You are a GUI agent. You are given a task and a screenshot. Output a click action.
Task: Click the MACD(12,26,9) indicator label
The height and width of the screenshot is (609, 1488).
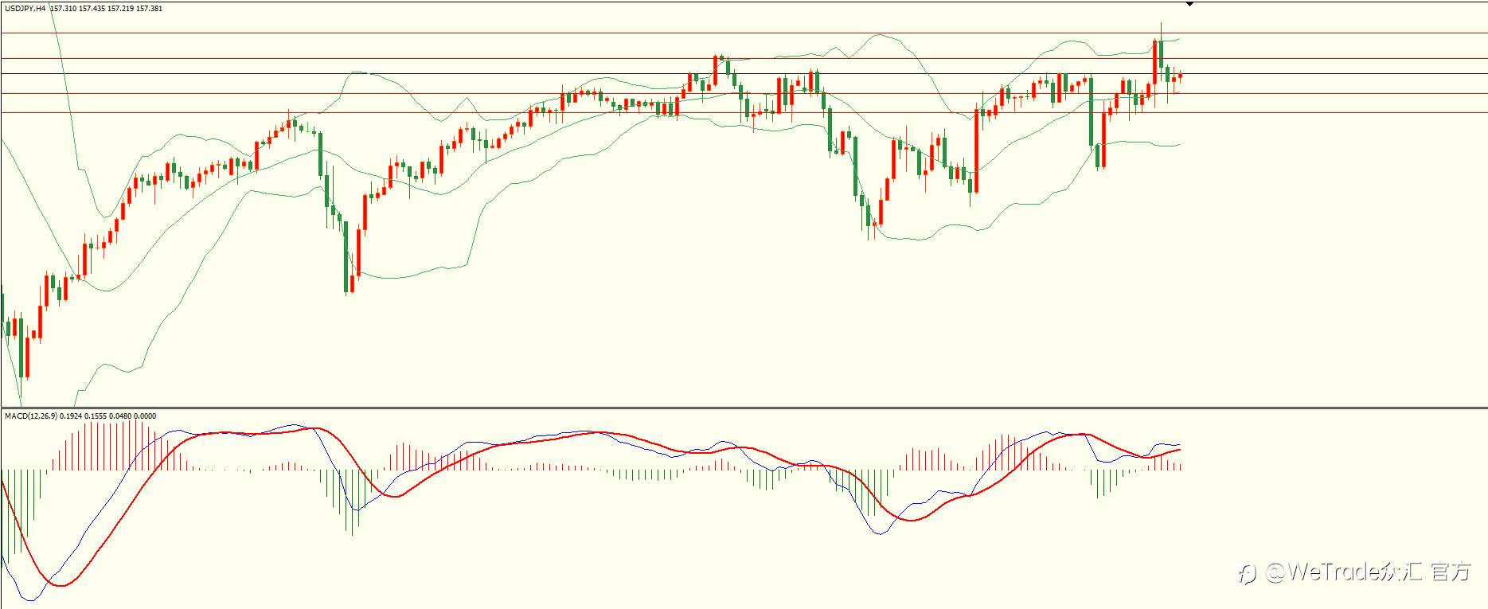(x=31, y=416)
